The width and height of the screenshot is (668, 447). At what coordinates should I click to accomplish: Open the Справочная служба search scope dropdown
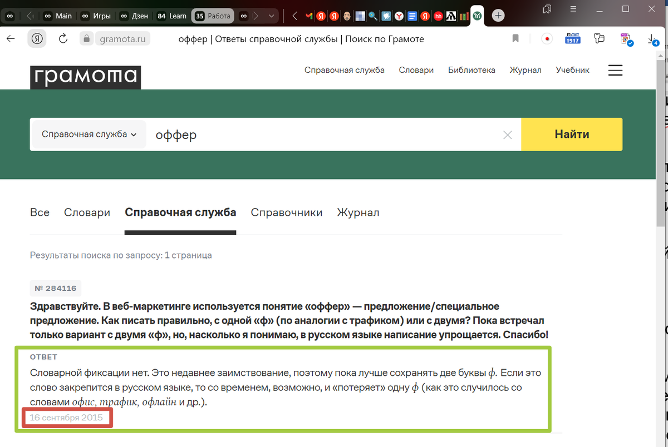(88, 134)
